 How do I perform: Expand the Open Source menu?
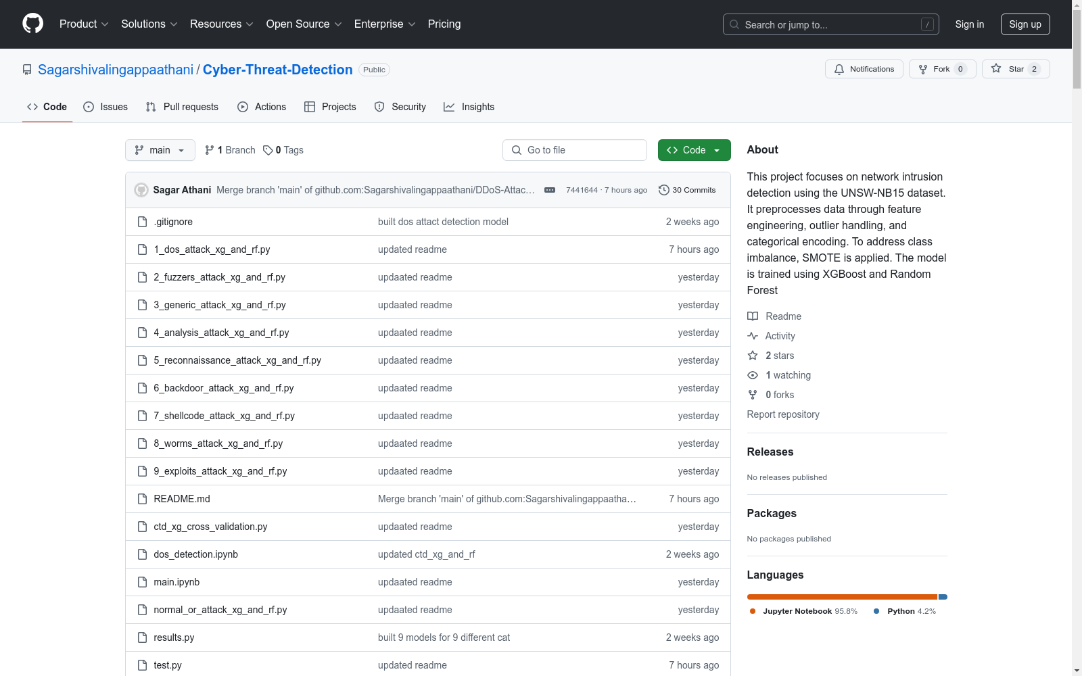pyautogui.click(x=304, y=24)
